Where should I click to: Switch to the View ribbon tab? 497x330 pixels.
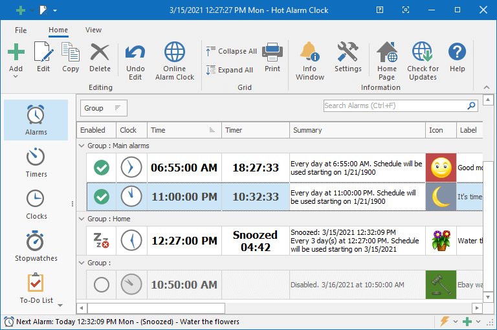(x=93, y=30)
